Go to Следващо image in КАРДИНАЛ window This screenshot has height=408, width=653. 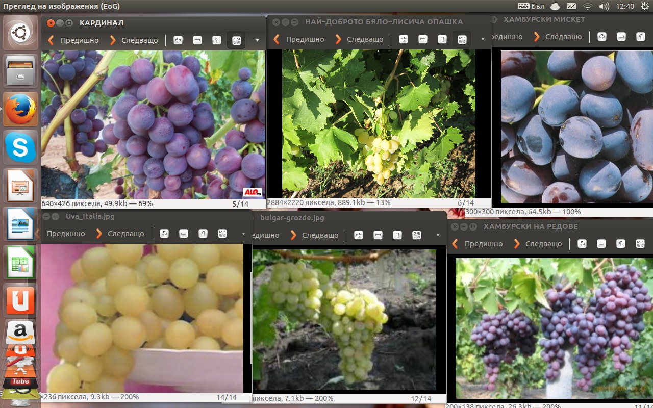pyautogui.click(x=134, y=40)
